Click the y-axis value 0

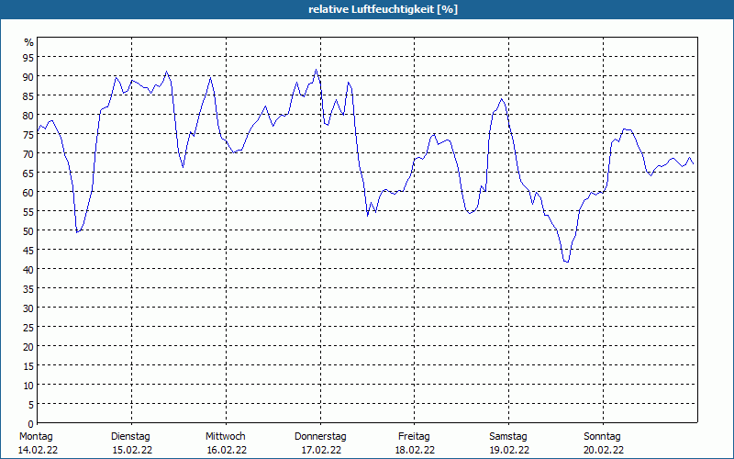point(31,424)
